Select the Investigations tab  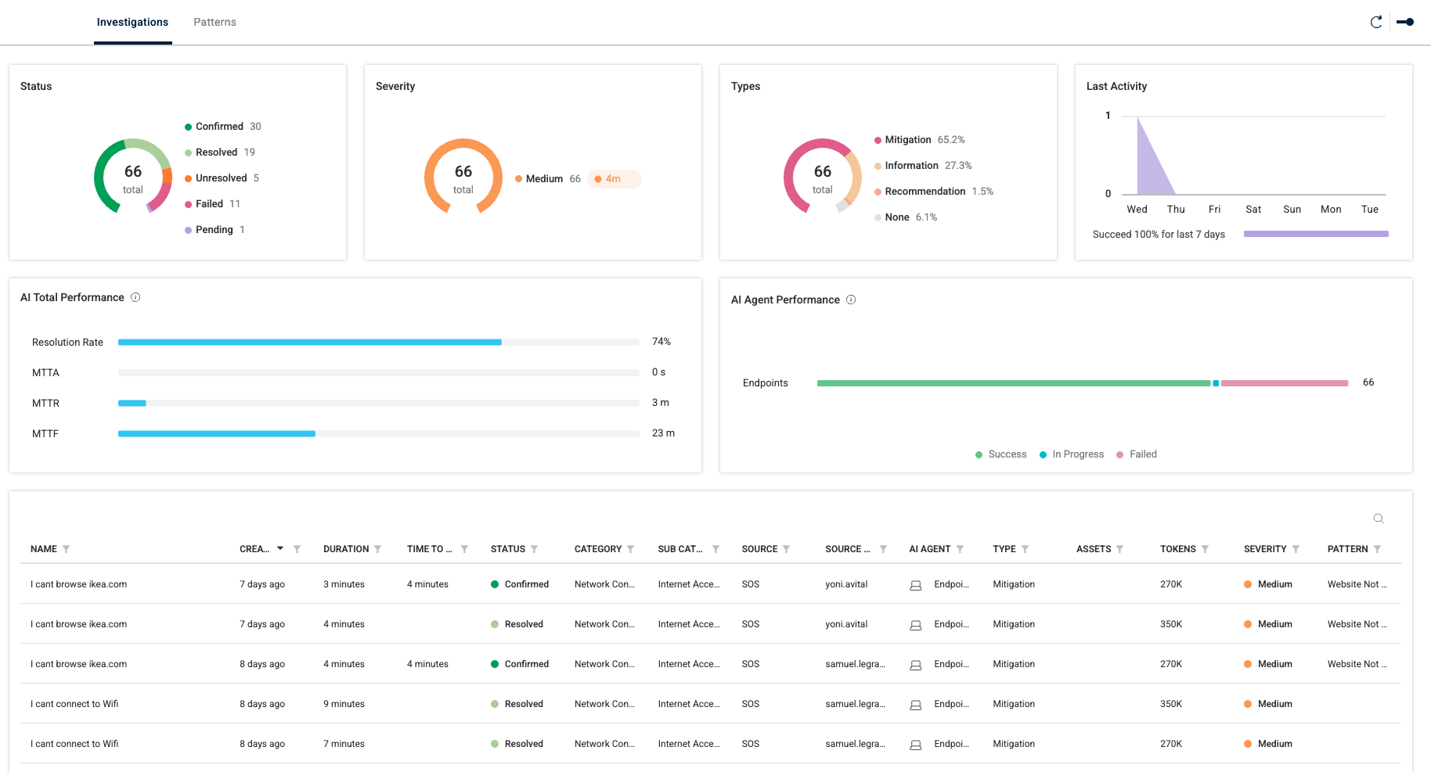tap(132, 22)
